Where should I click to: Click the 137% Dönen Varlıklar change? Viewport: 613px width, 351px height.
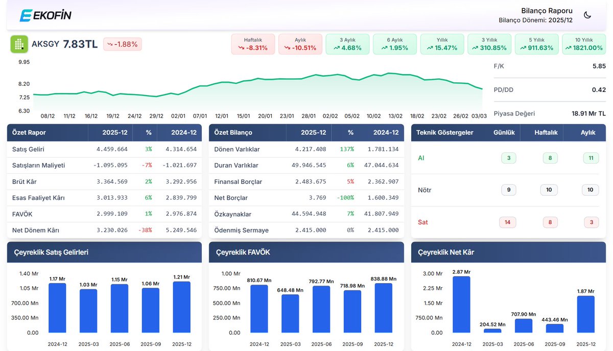347,149
